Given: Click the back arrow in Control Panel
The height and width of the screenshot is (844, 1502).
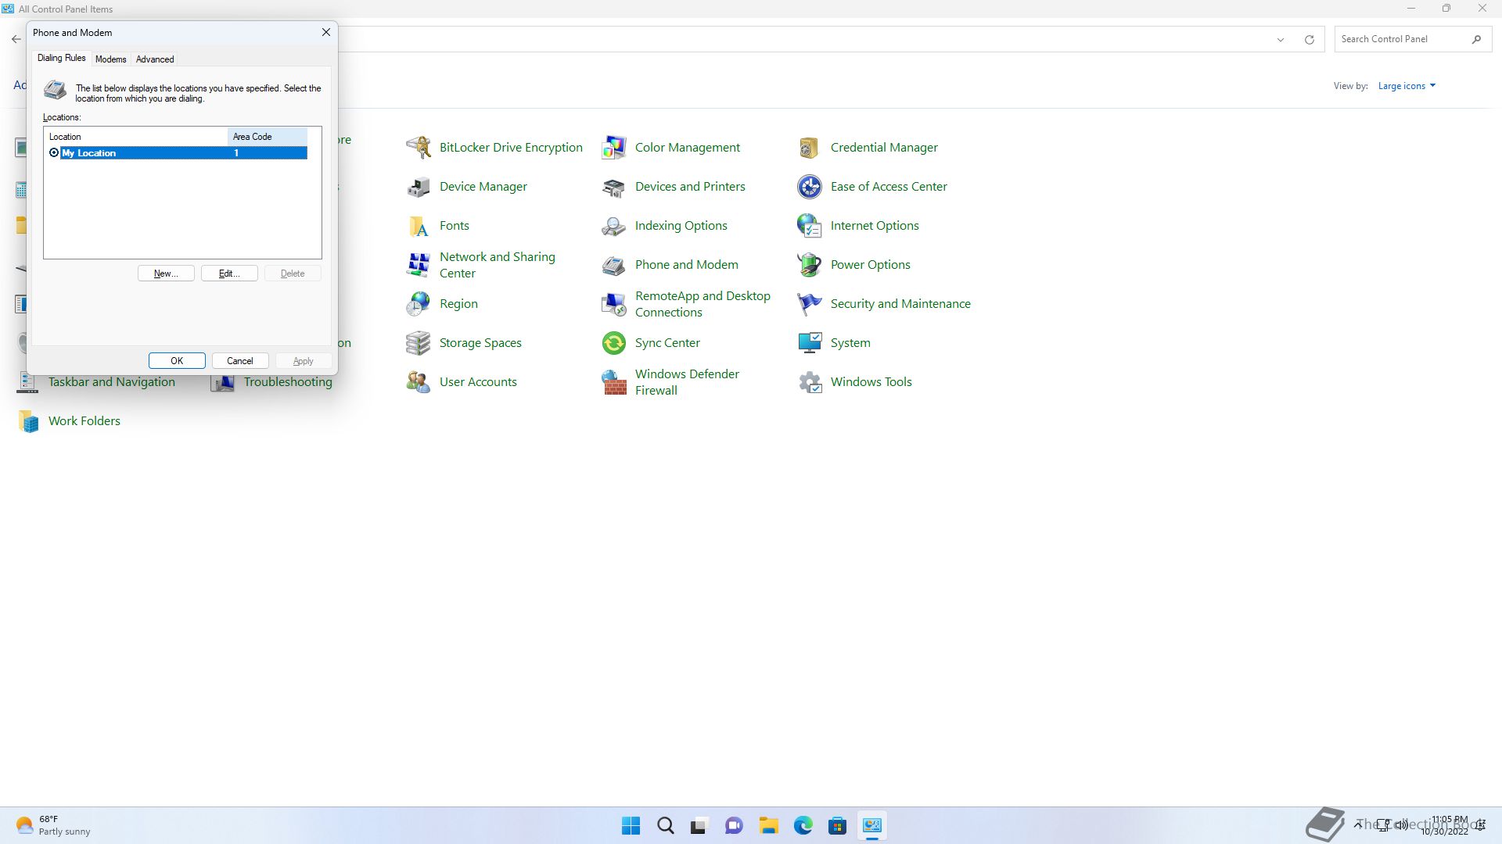Looking at the screenshot, I should click(x=16, y=39).
